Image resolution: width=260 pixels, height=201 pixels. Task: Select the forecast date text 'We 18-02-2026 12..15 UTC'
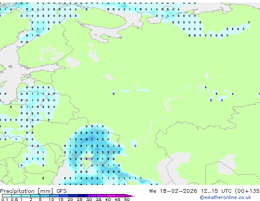pyautogui.click(x=190, y=191)
